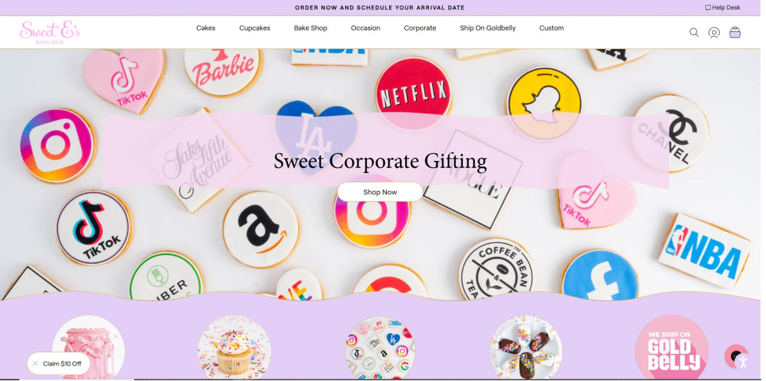Open the search magnifier icon
The width and height of the screenshot is (766, 381).
[x=694, y=32]
